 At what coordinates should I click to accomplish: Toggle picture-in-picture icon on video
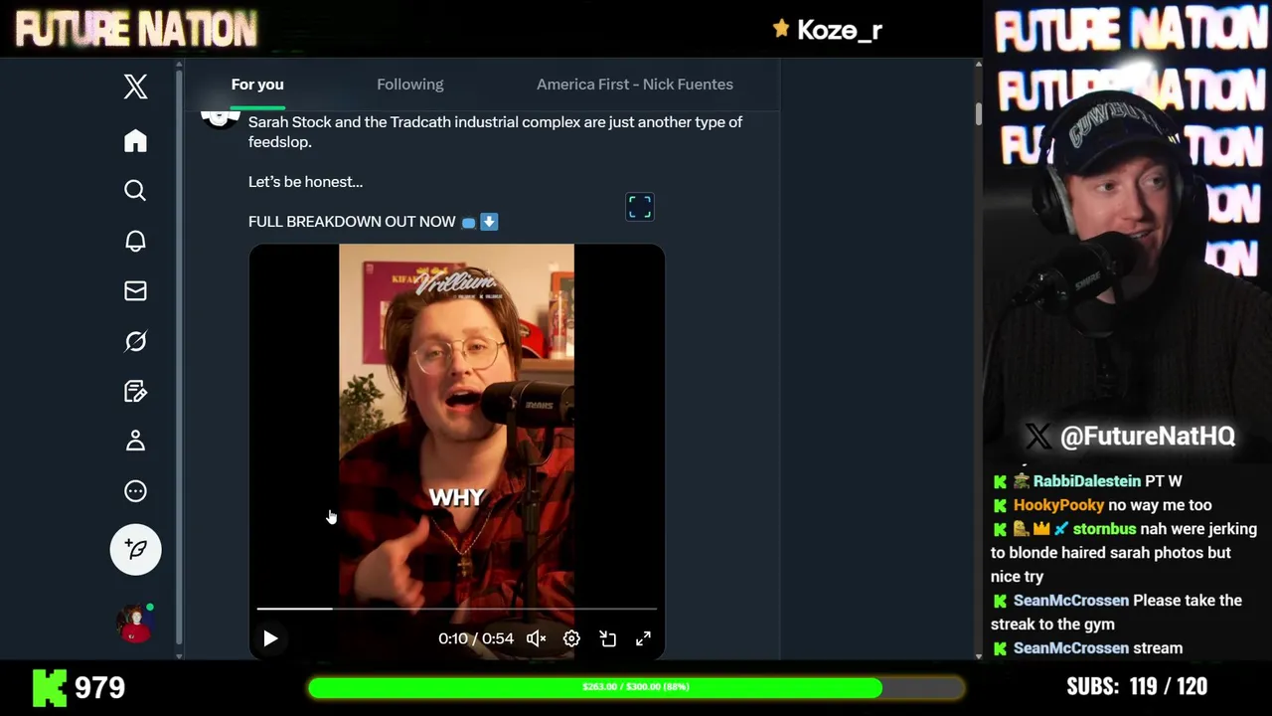608,638
